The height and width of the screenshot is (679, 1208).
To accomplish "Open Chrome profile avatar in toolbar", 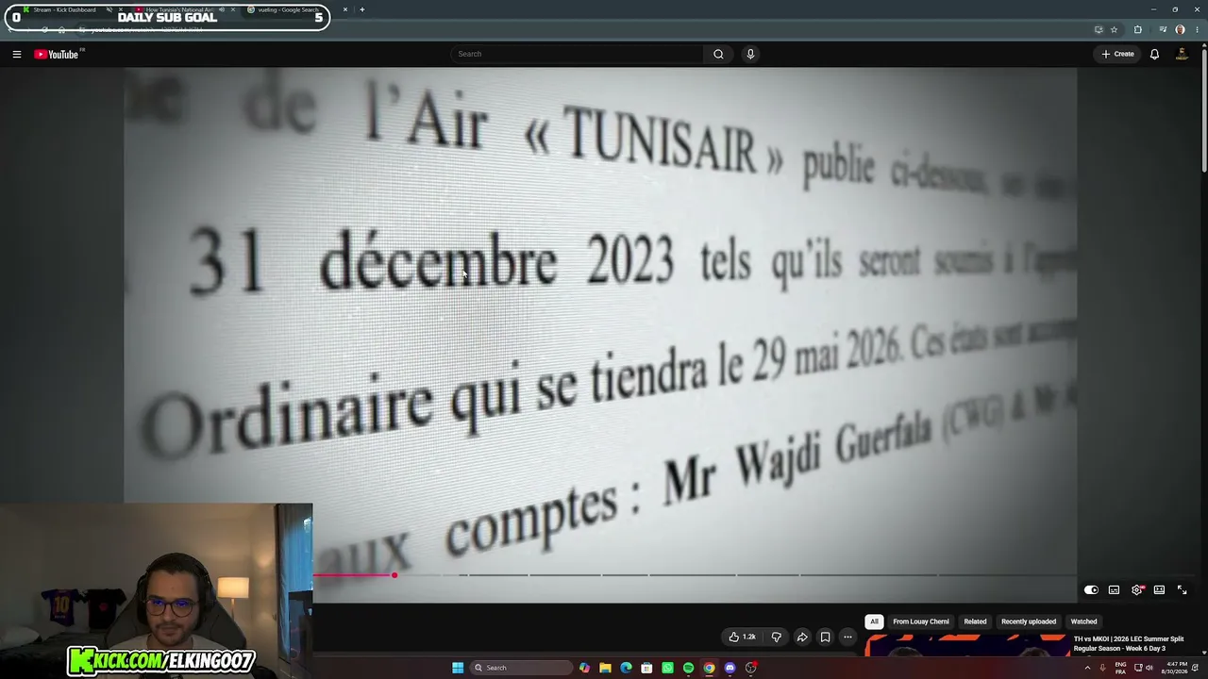I will (x=1180, y=29).
